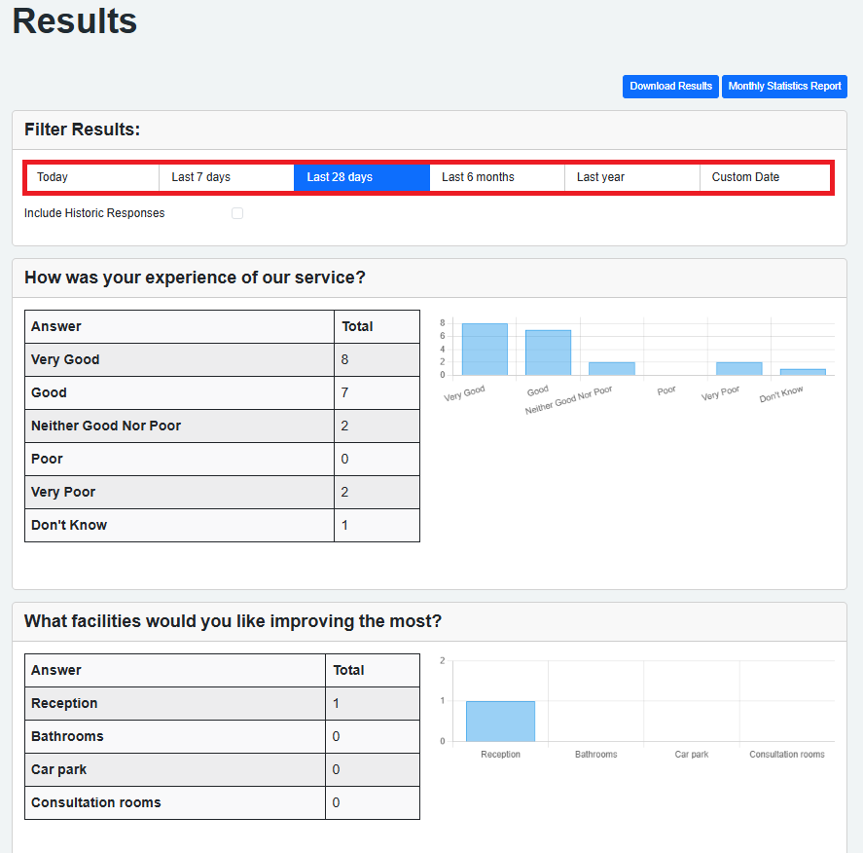Click the Neither Good Nor Poor table row

pos(222,426)
